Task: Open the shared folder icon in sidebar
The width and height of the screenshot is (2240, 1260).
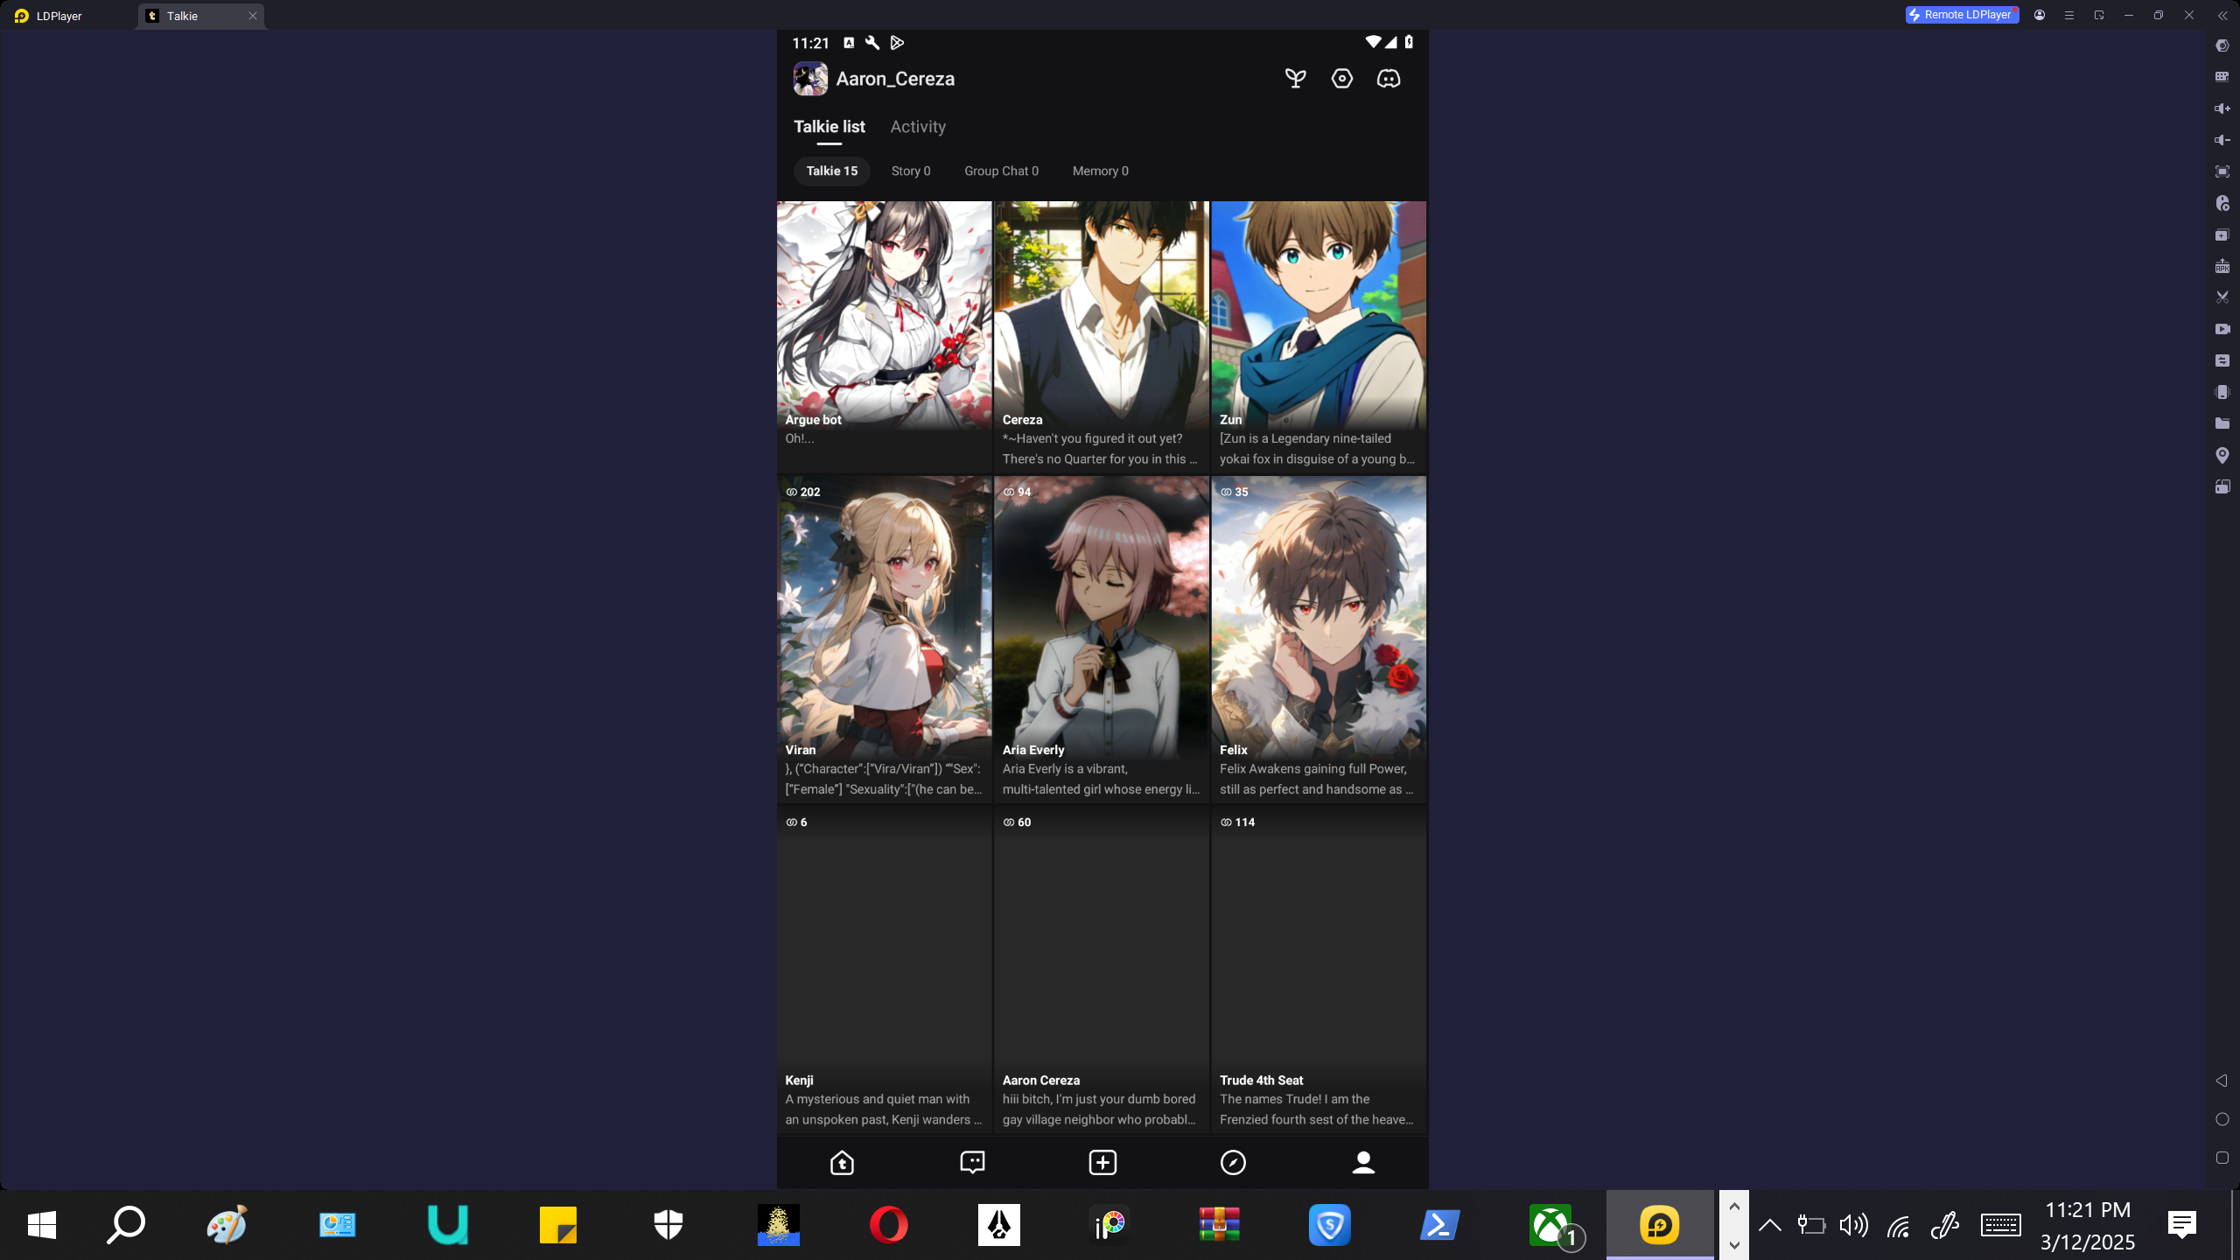Action: [x=2222, y=423]
